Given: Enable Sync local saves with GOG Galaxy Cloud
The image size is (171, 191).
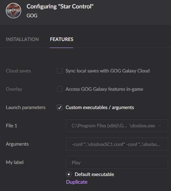Looking at the screenshot, I should point(59,71).
